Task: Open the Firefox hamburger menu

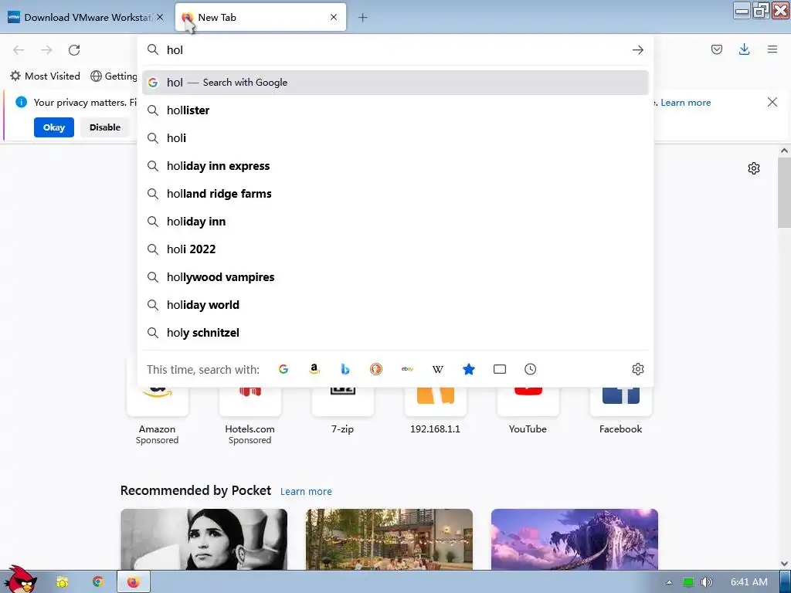Action: 772,49
